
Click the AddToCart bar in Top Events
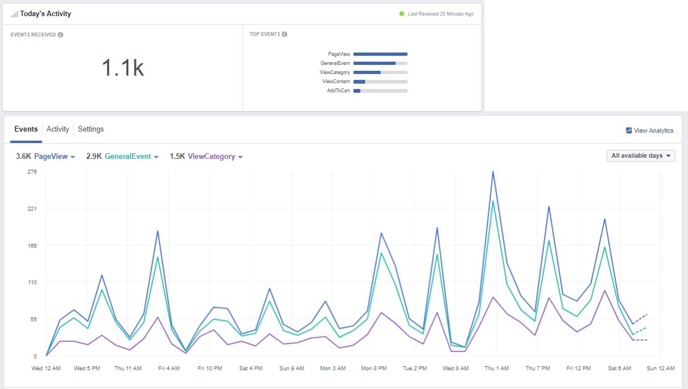click(x=380, y=91)
